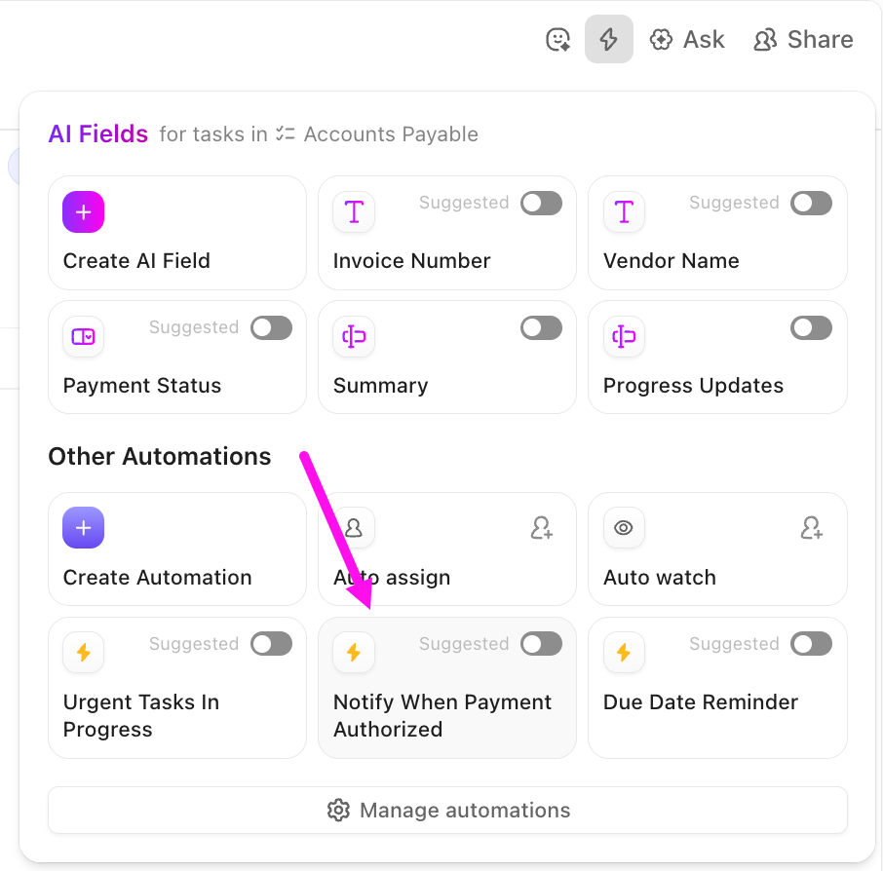Click the gear icon on Manage automations
This screenshot has width=883, height=871.
(338, 810)
